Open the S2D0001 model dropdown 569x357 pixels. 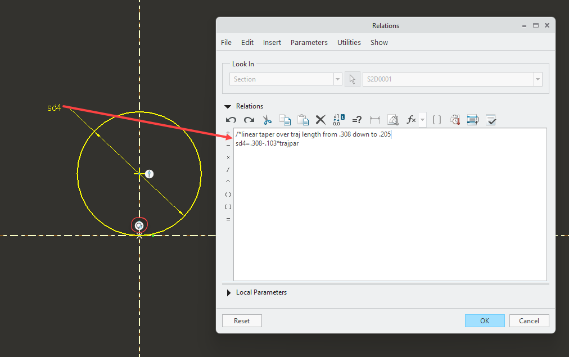[x=538, y=79]
